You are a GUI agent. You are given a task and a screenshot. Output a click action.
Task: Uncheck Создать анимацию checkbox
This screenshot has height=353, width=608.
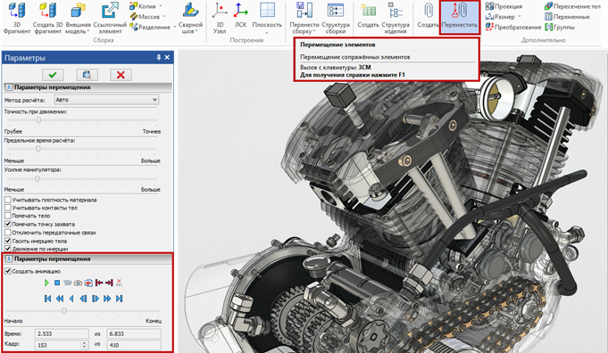click(x=8, y=271)
